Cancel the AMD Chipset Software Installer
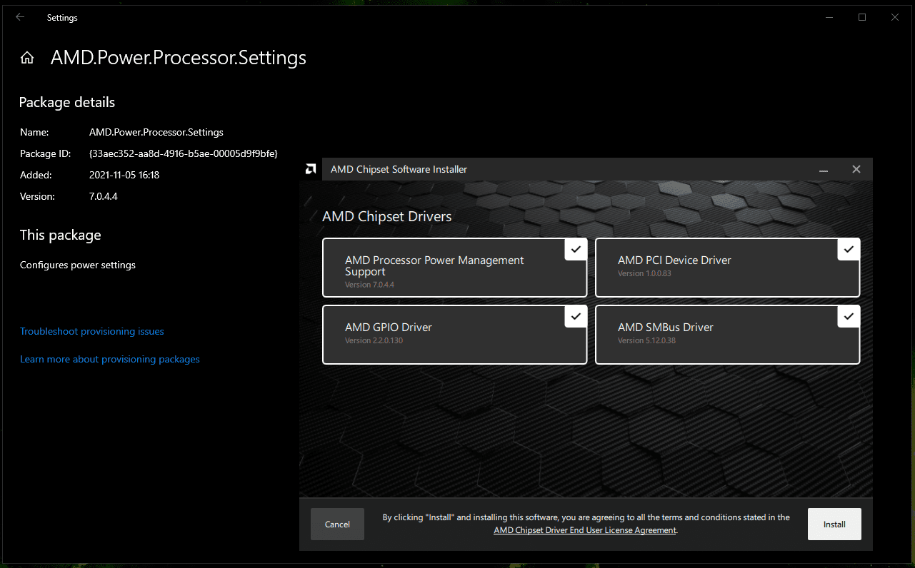This screenshot has height=568, width=915. (337, 524)
